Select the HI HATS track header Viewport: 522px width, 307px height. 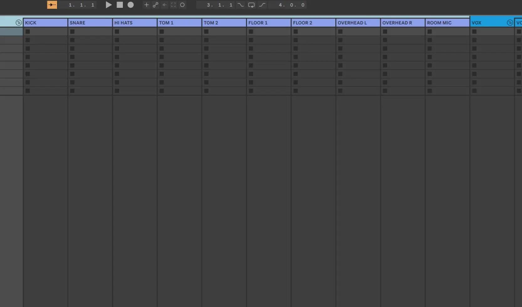coord(135,23)
